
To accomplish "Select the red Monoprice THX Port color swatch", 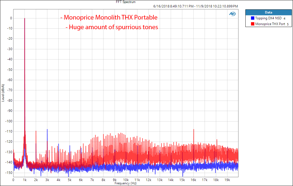I will tap(253, 24).
